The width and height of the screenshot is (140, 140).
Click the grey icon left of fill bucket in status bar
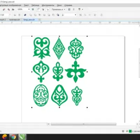pos(123,131)
